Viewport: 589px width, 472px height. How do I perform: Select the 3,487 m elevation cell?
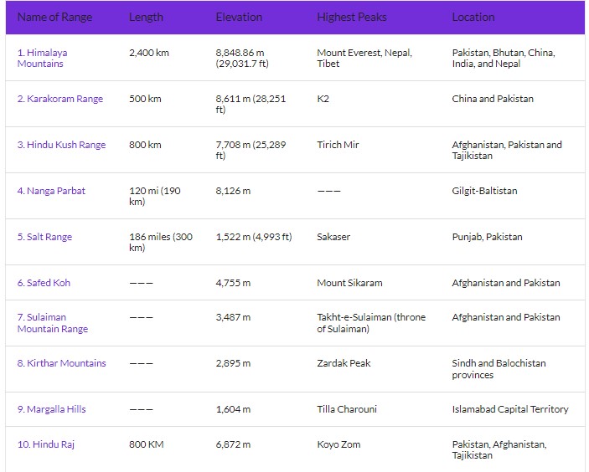pos(233,317)
